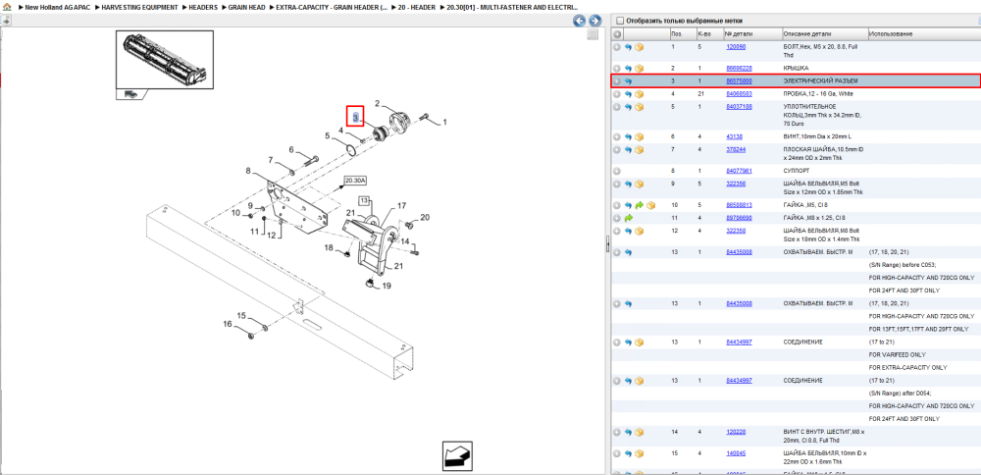Open part number link 86575800
981x475 pixels.
coord(739,81)
